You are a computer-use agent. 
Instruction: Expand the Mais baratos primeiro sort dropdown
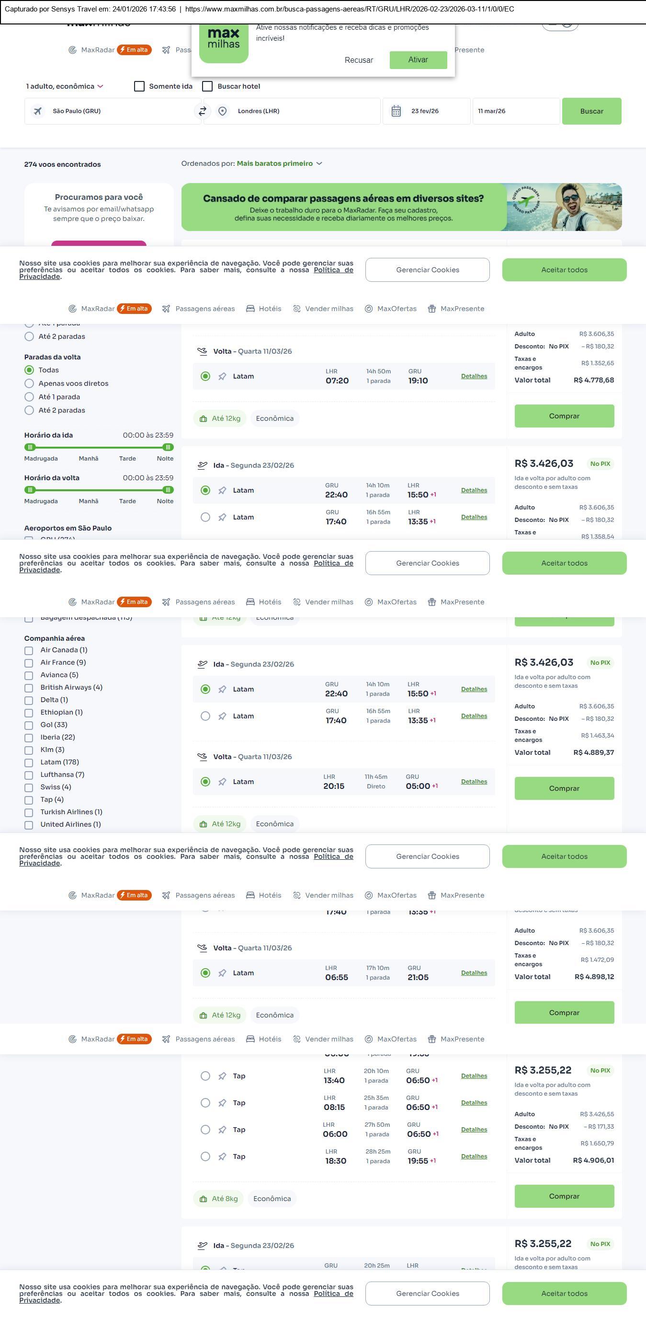[x=279, y=163]
